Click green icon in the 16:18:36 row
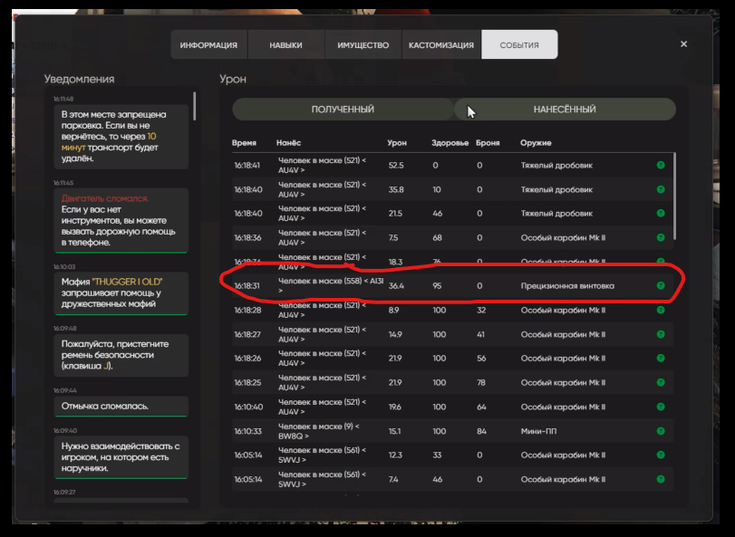The width and height of the screenshot is (735, 537). pyautogui.click(x=661, y=238)
